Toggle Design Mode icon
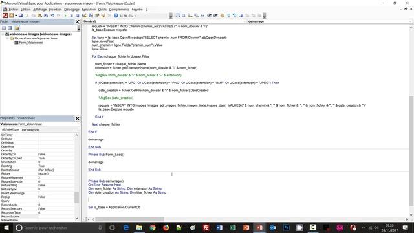The height and width of the screenshot is (233, 414). [84, 16]
